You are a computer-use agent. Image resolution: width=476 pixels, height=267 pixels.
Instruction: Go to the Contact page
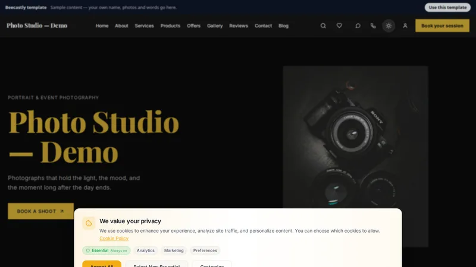[263, 26]
